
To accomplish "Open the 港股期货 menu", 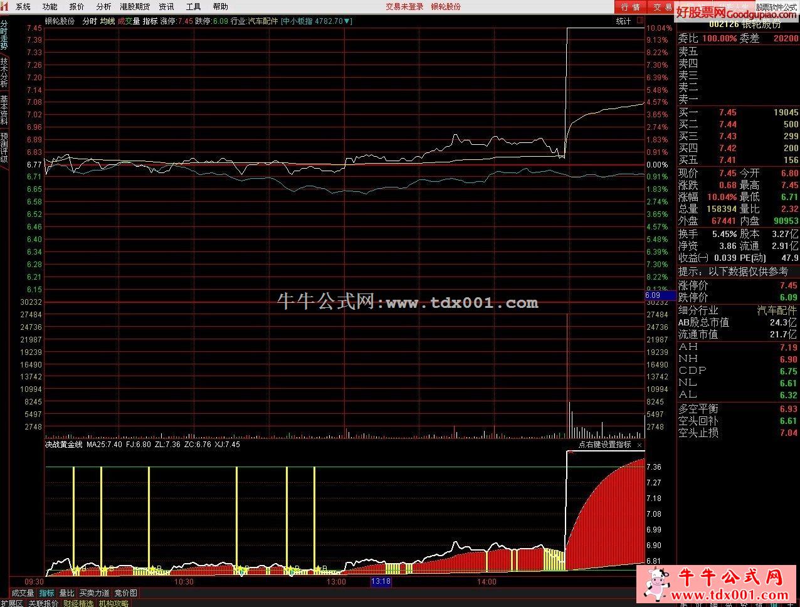I will tap(135, 7).
